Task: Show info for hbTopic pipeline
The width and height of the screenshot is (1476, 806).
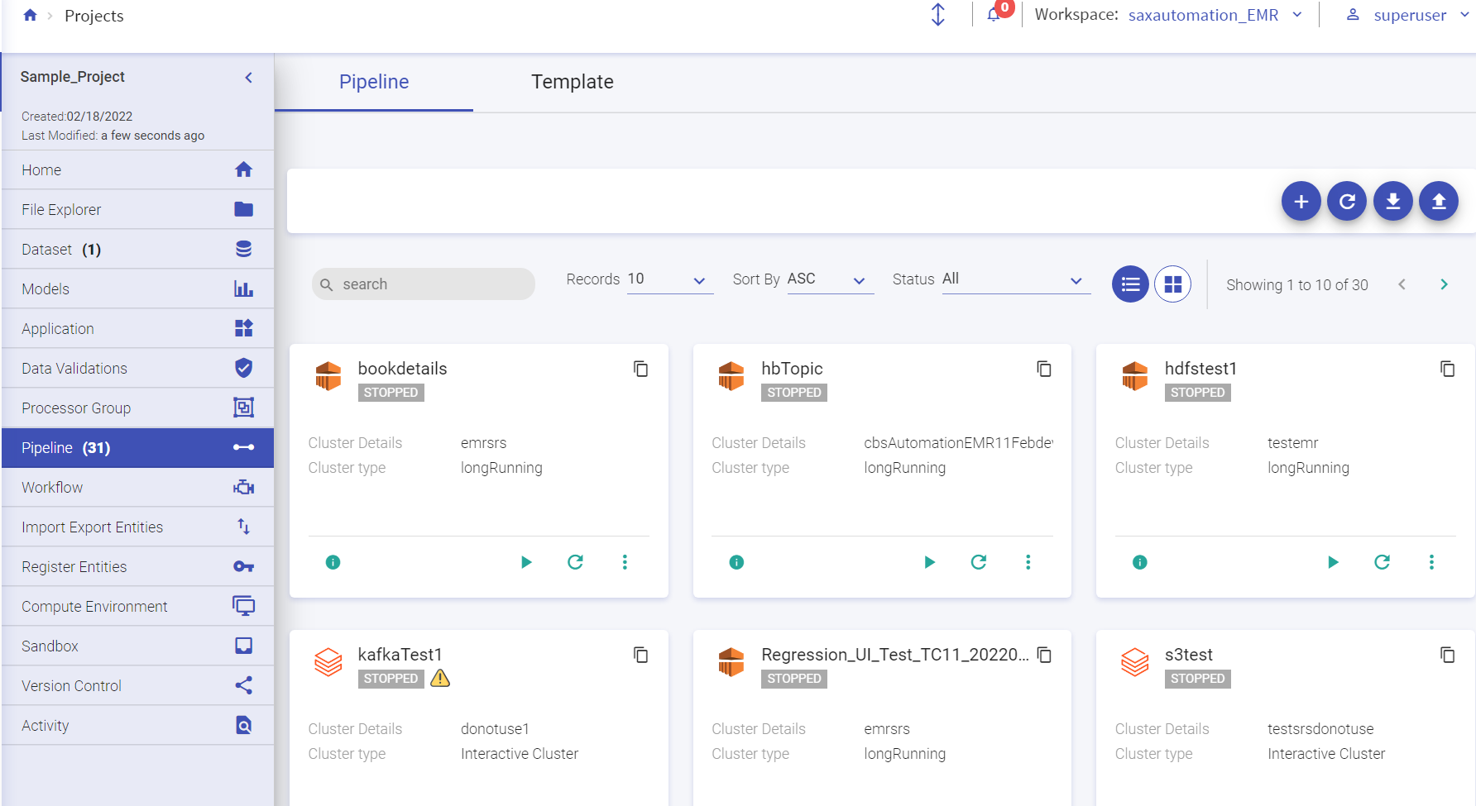Action: 736,562
